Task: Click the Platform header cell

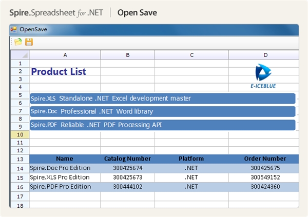Action: click(191, 159)
